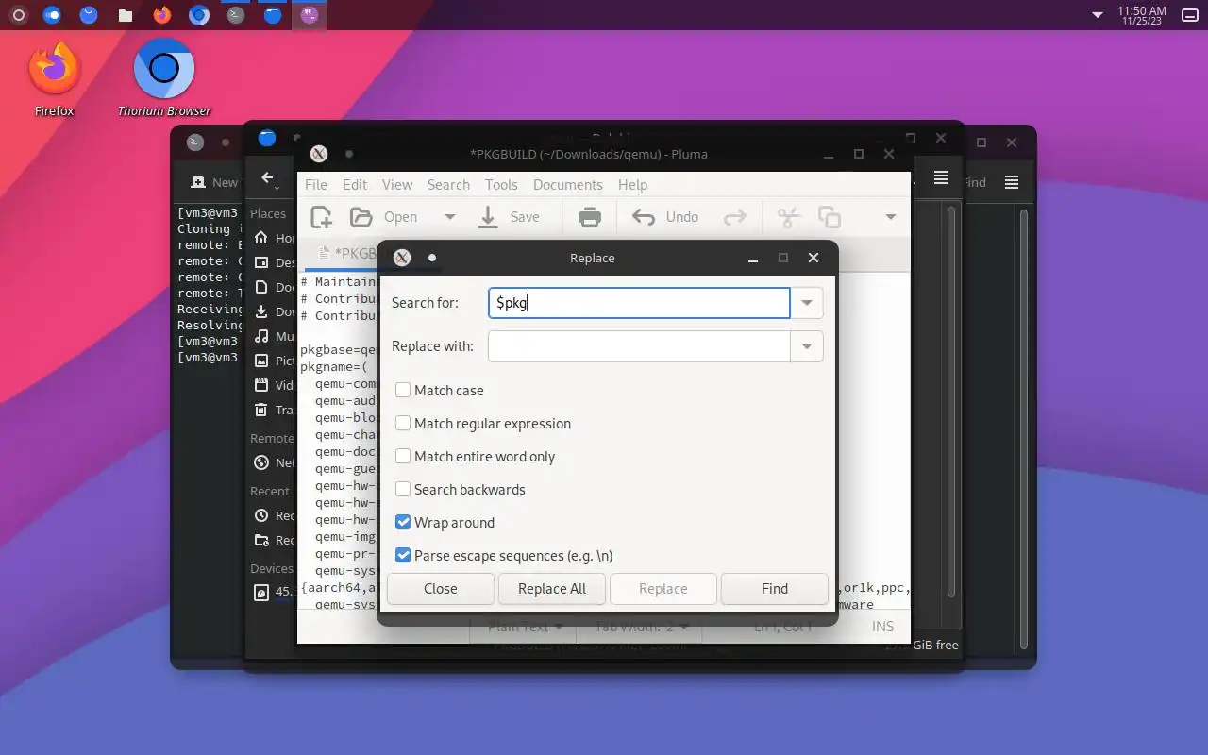Open the dropdown arrow beside Open button
The width and height of the screenshot is (1208, 755).
(450, 217)
